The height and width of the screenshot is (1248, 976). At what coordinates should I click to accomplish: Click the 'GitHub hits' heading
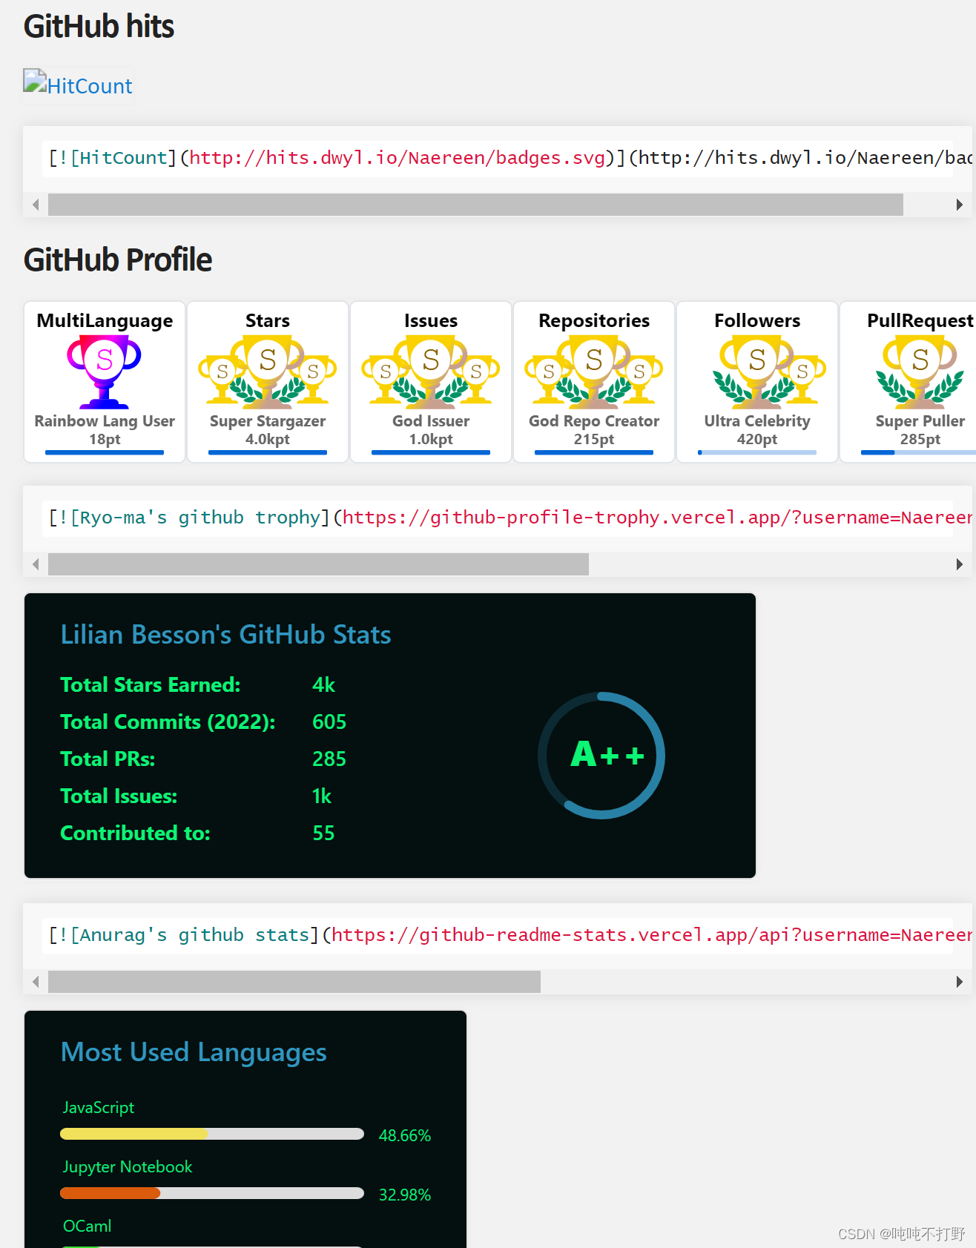(99, 27)
